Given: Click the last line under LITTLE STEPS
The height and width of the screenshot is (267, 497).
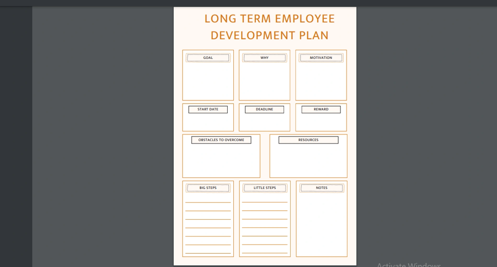Looking at the screenshot, I should [264, 253].
